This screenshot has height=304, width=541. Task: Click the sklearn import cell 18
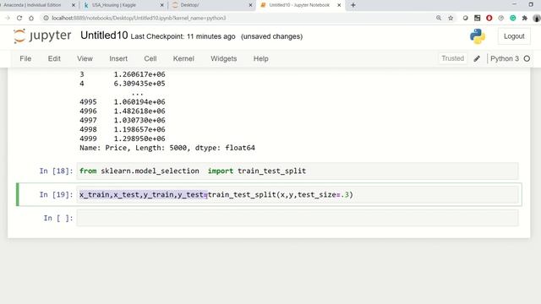(x=298, y=171)
